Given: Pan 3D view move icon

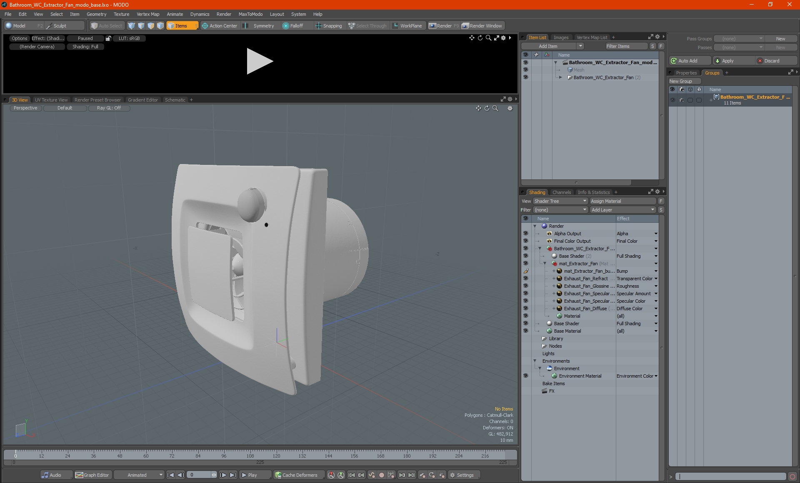Looking at the screenshot, I should 478,108.
